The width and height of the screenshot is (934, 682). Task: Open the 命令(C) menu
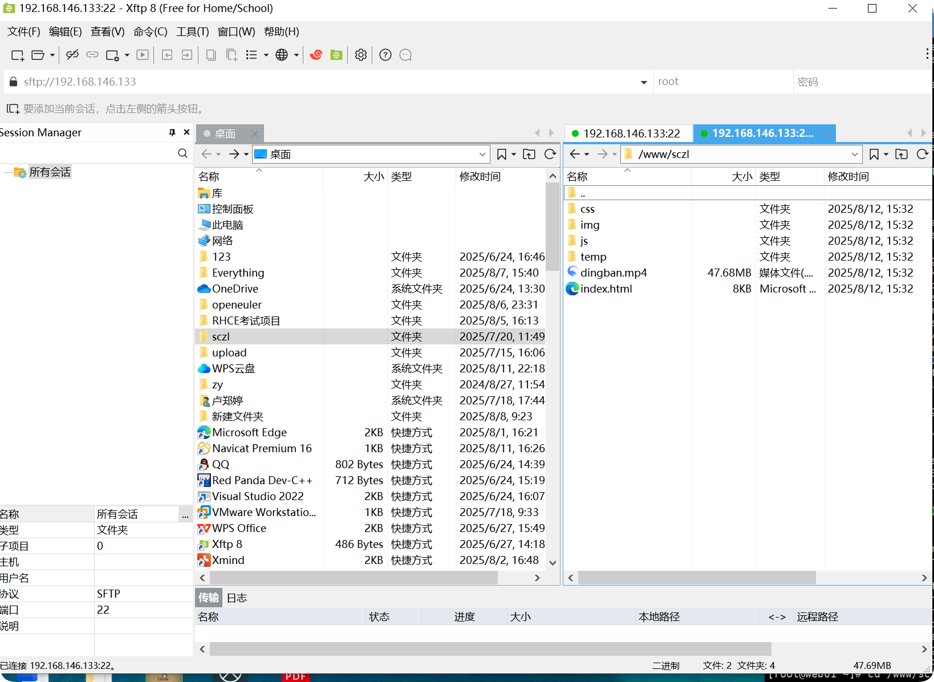[150, 32]
